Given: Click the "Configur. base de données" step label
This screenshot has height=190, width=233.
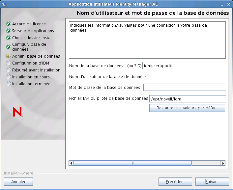Looking at the screenshot, I should pos(29,47).
